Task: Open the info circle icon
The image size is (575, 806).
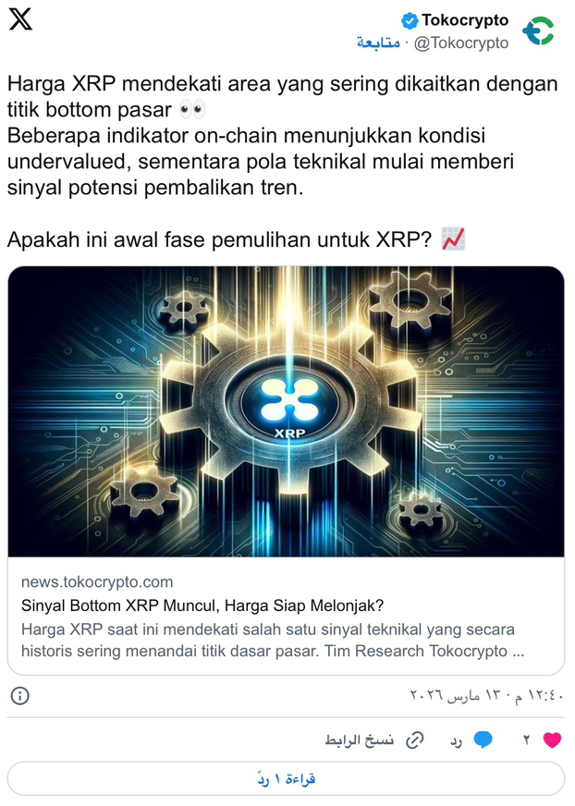Action: click(x=20, y=696)
